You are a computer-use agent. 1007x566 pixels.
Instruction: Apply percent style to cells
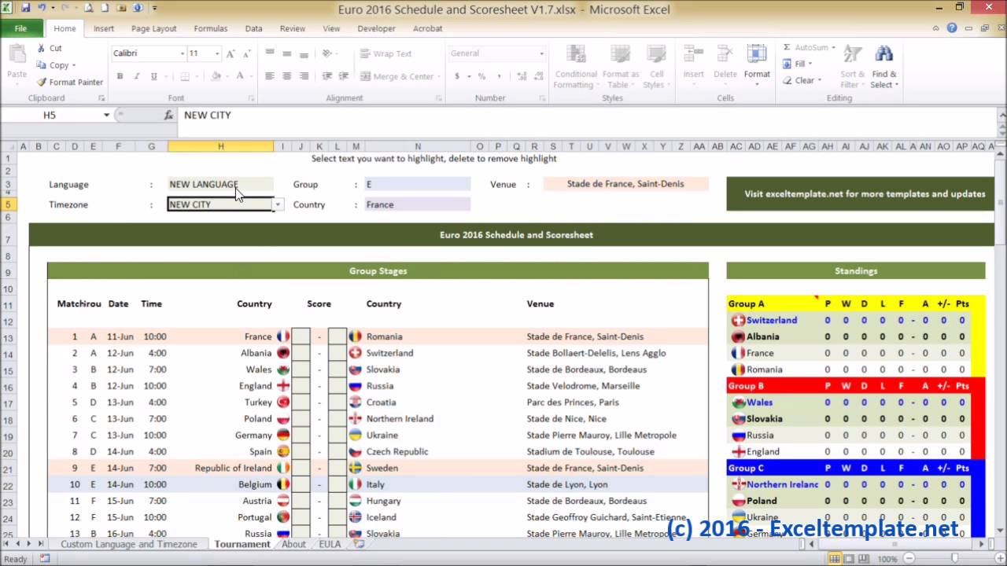(x=481, y=76)
